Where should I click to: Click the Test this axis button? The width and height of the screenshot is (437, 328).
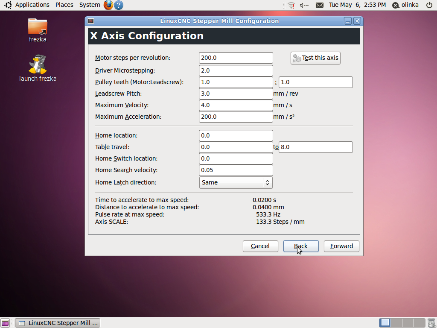(x=315, y=58)
